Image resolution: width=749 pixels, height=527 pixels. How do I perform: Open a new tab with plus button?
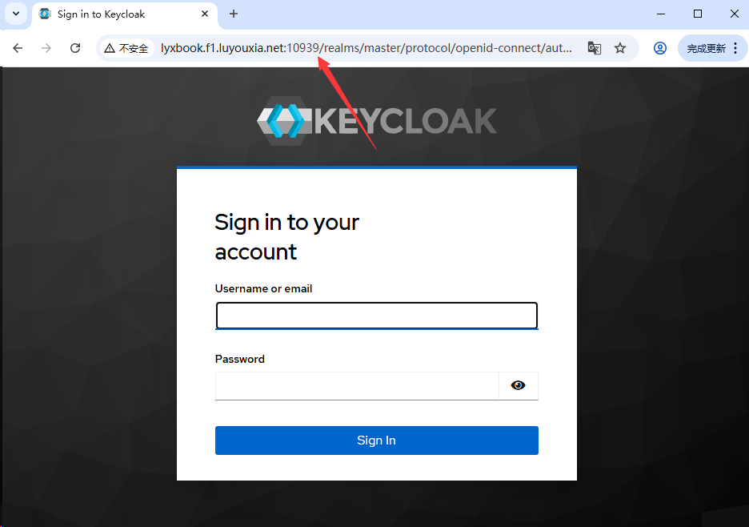click(234, 14)
